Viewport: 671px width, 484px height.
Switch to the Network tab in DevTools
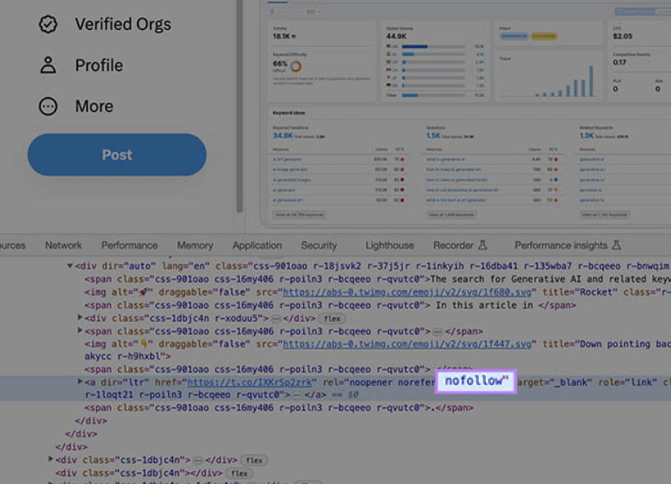(x=63, y=245)
